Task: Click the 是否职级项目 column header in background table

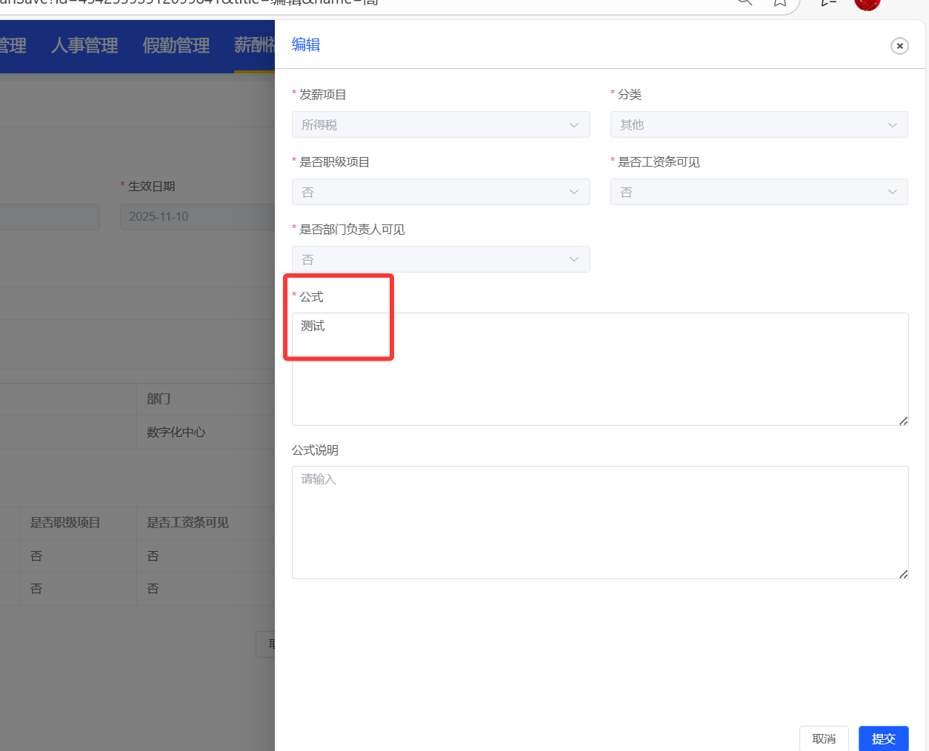Action: [65, 522]
